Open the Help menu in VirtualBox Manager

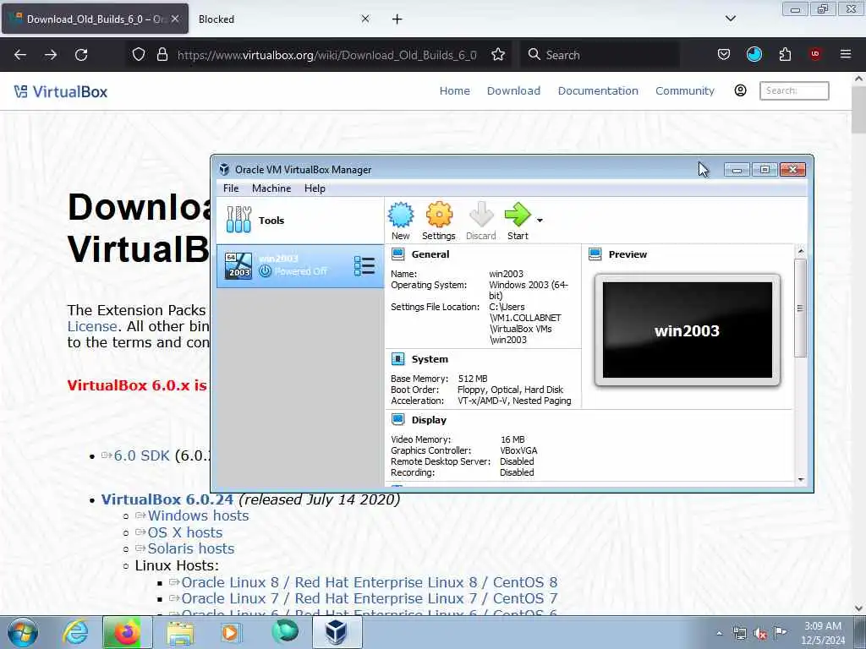[x=315, y=188]
